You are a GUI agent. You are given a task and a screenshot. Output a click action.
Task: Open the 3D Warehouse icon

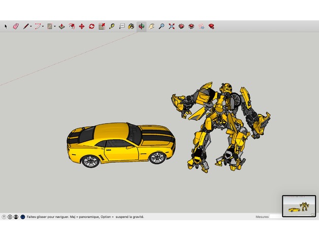(181, 26)
